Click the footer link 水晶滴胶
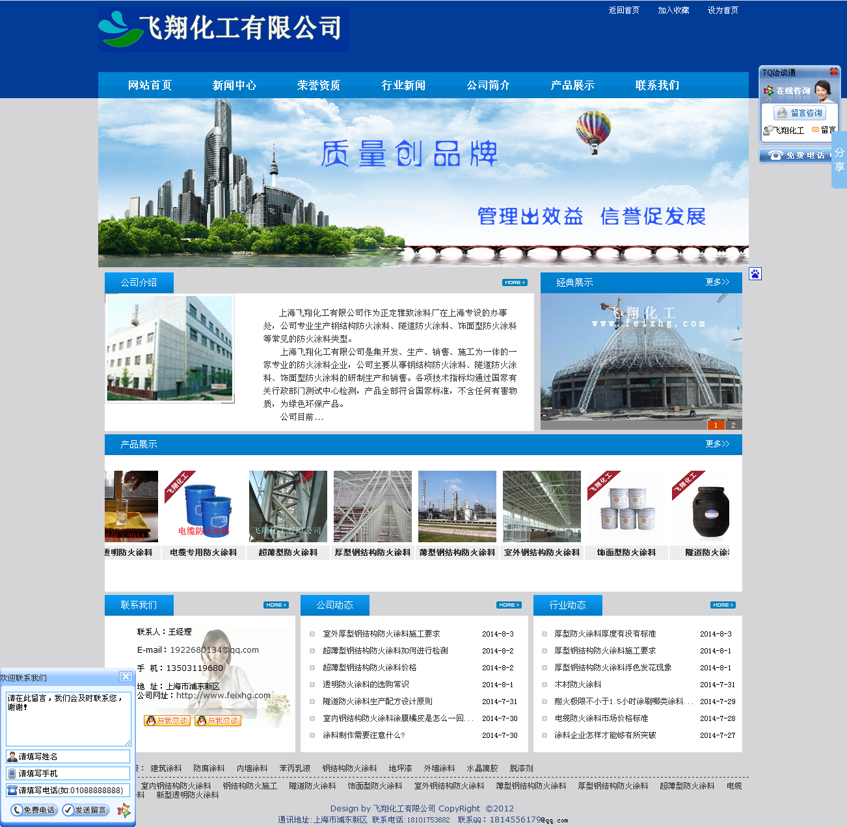The image size is (847, 827). click(482, 768)
